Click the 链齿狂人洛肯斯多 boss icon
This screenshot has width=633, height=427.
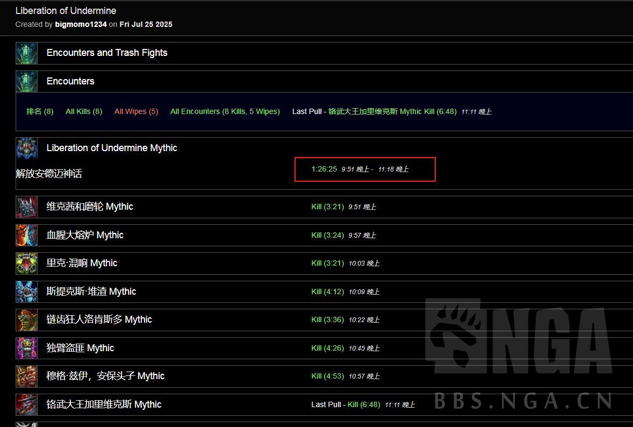tap(26, 320)
